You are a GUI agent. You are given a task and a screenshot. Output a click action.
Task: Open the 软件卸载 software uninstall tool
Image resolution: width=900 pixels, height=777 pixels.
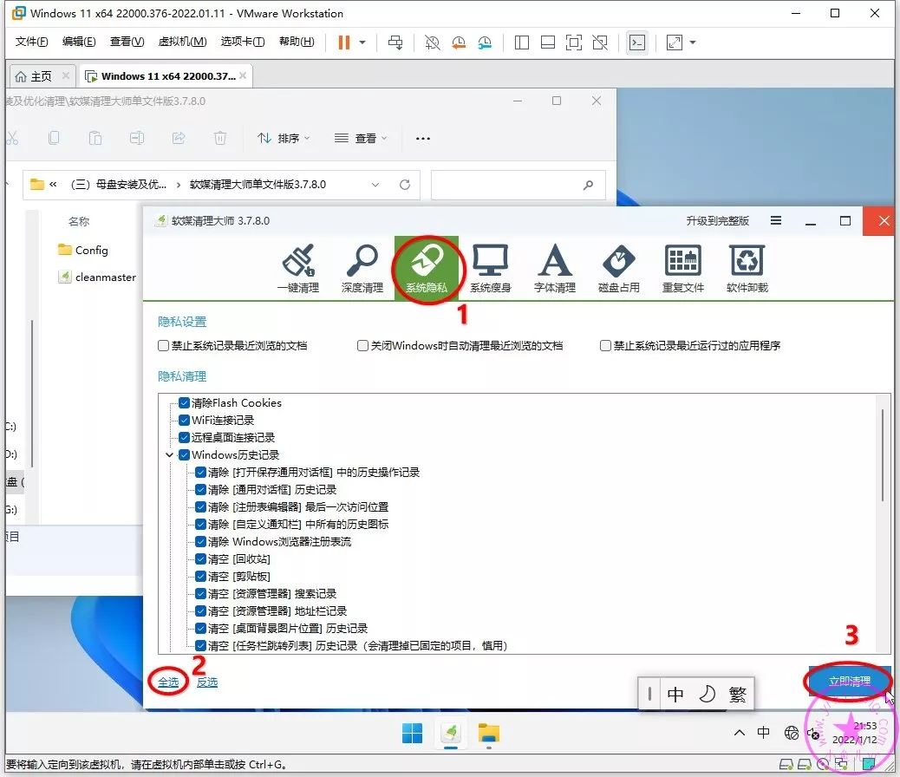tap(747, 268)
